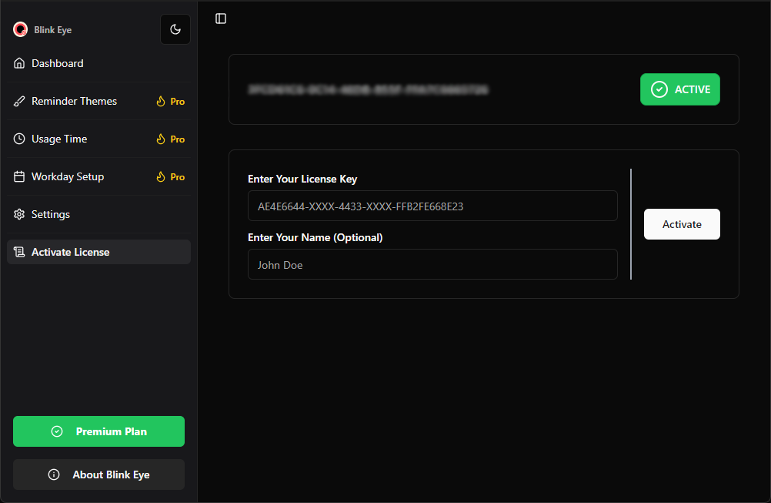Click the Pro flame badge beside Usage Time
Viewport: 771px width, 503px height.
coord(170,139)
